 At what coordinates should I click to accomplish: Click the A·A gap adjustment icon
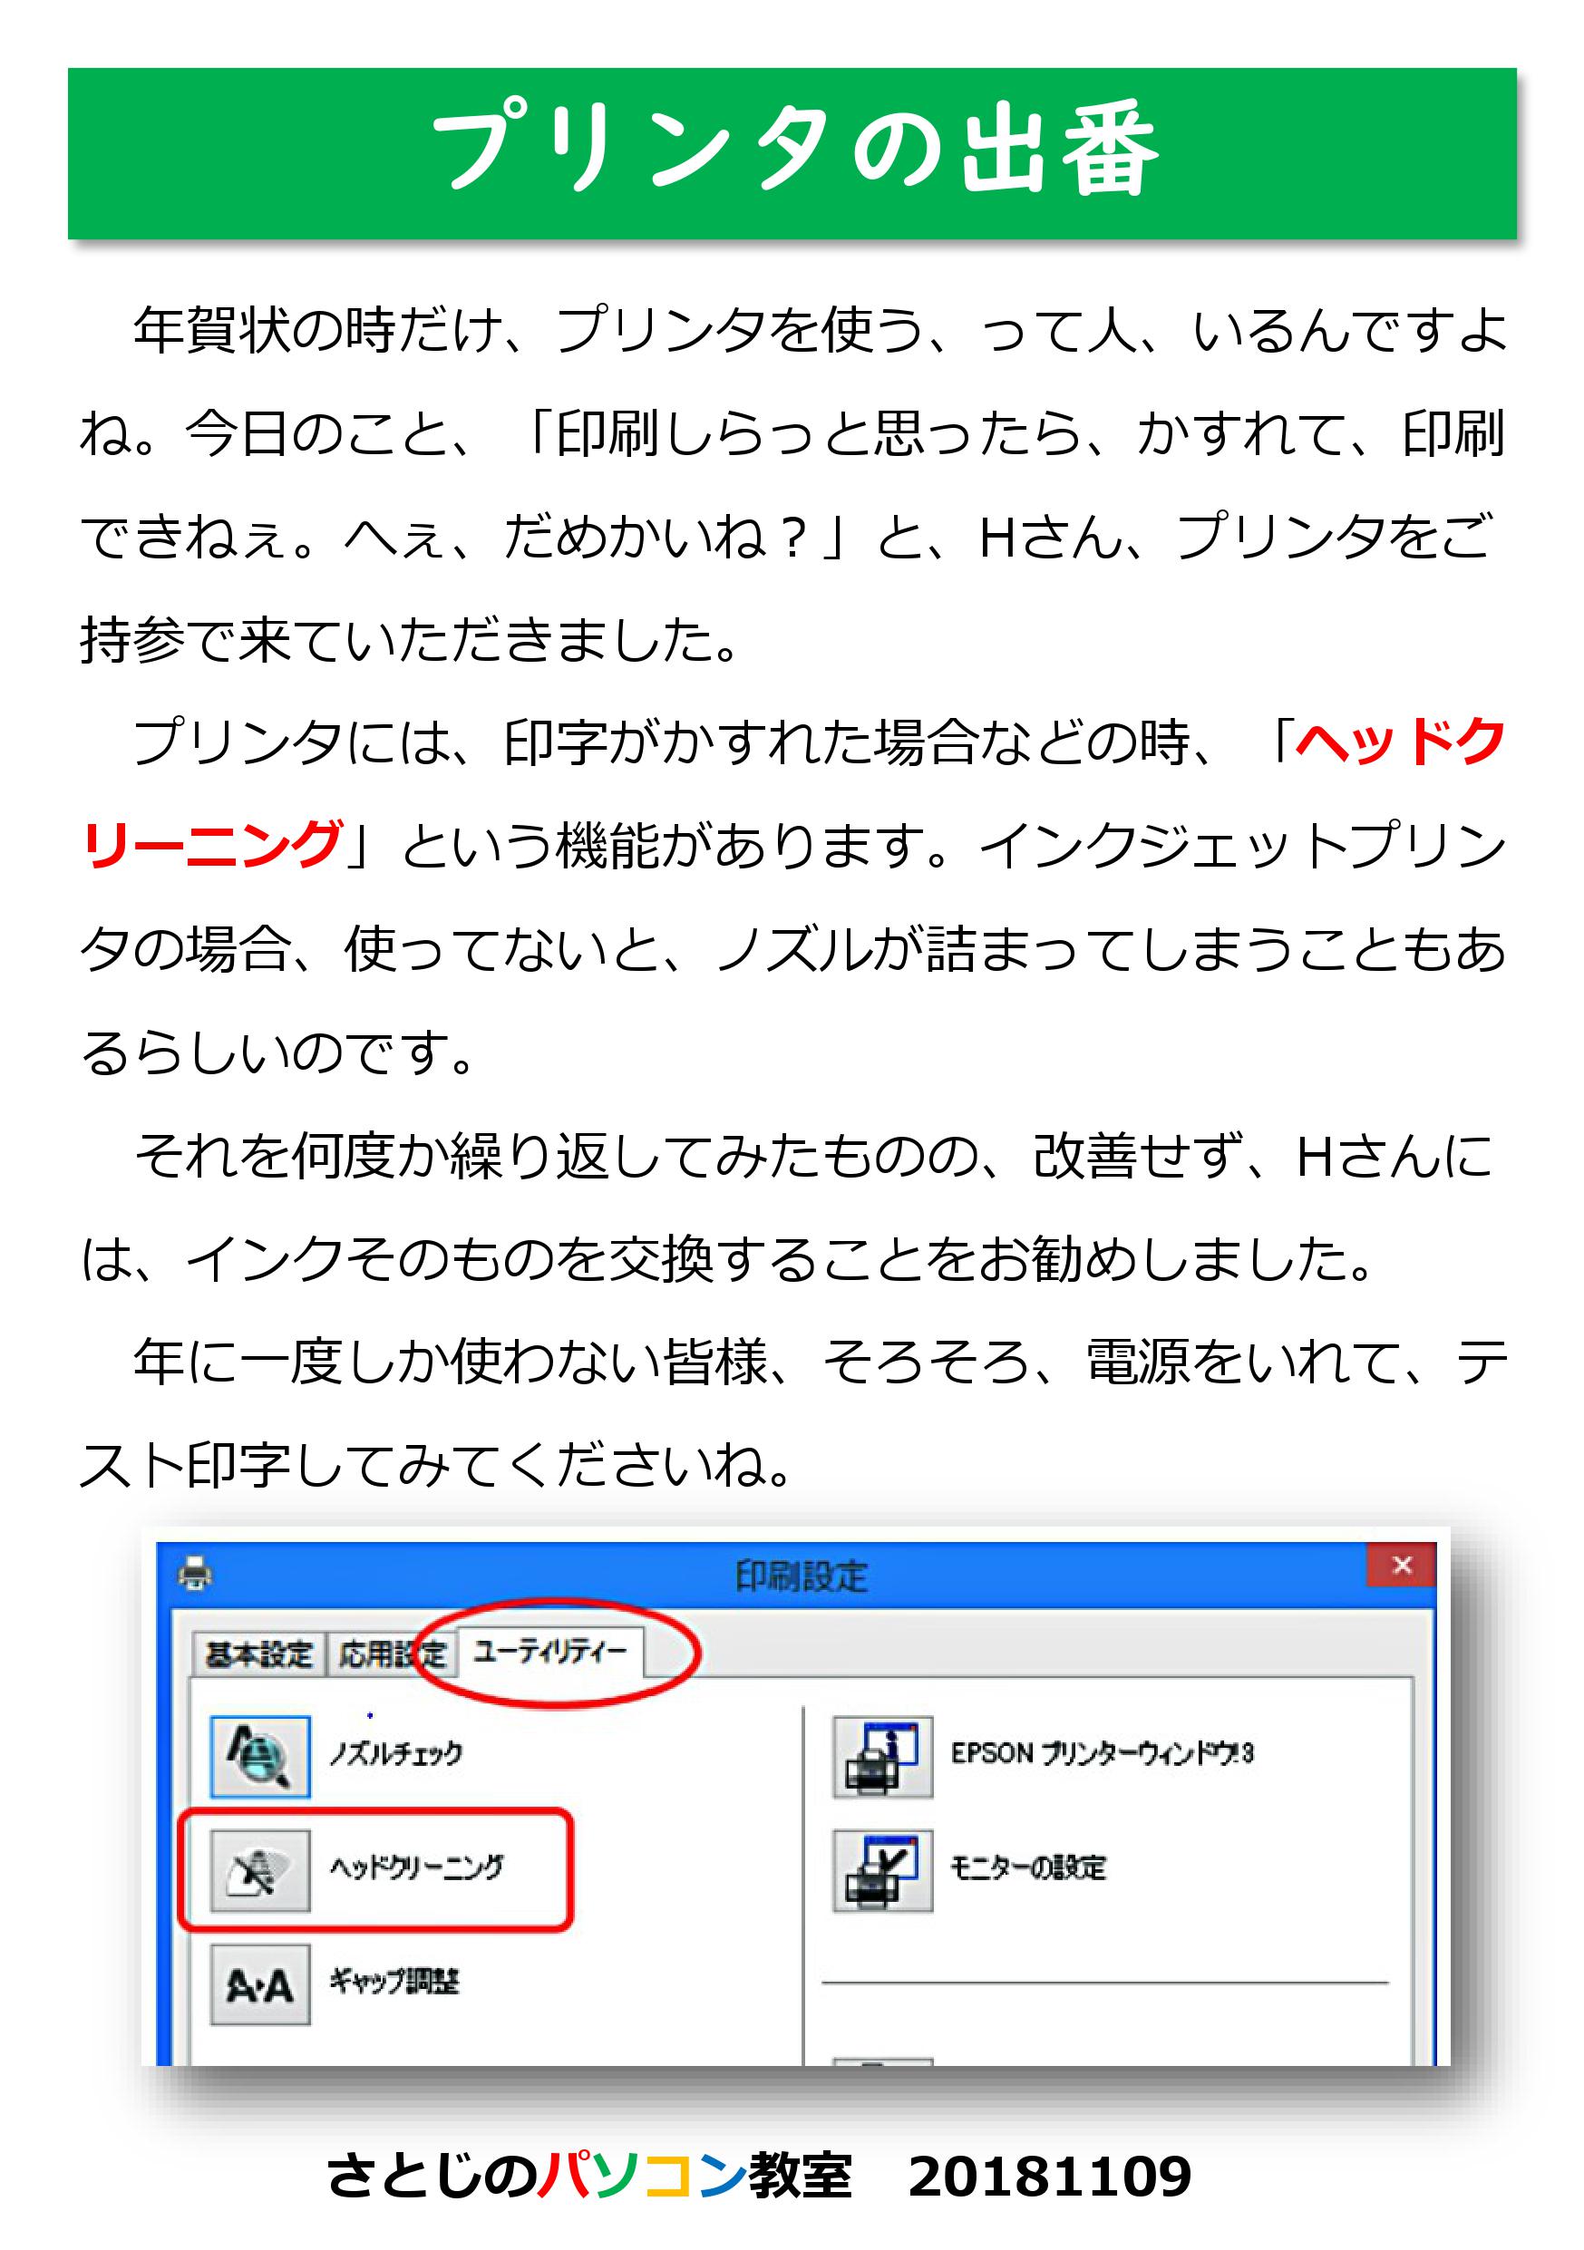click(259, 1984)
